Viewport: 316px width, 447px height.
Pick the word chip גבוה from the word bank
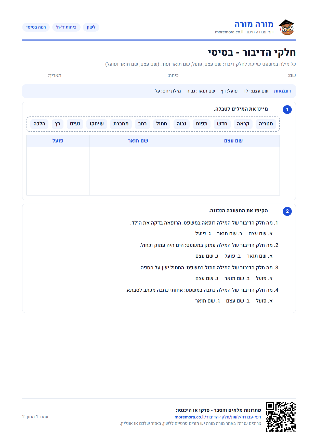tap(181, 124)
